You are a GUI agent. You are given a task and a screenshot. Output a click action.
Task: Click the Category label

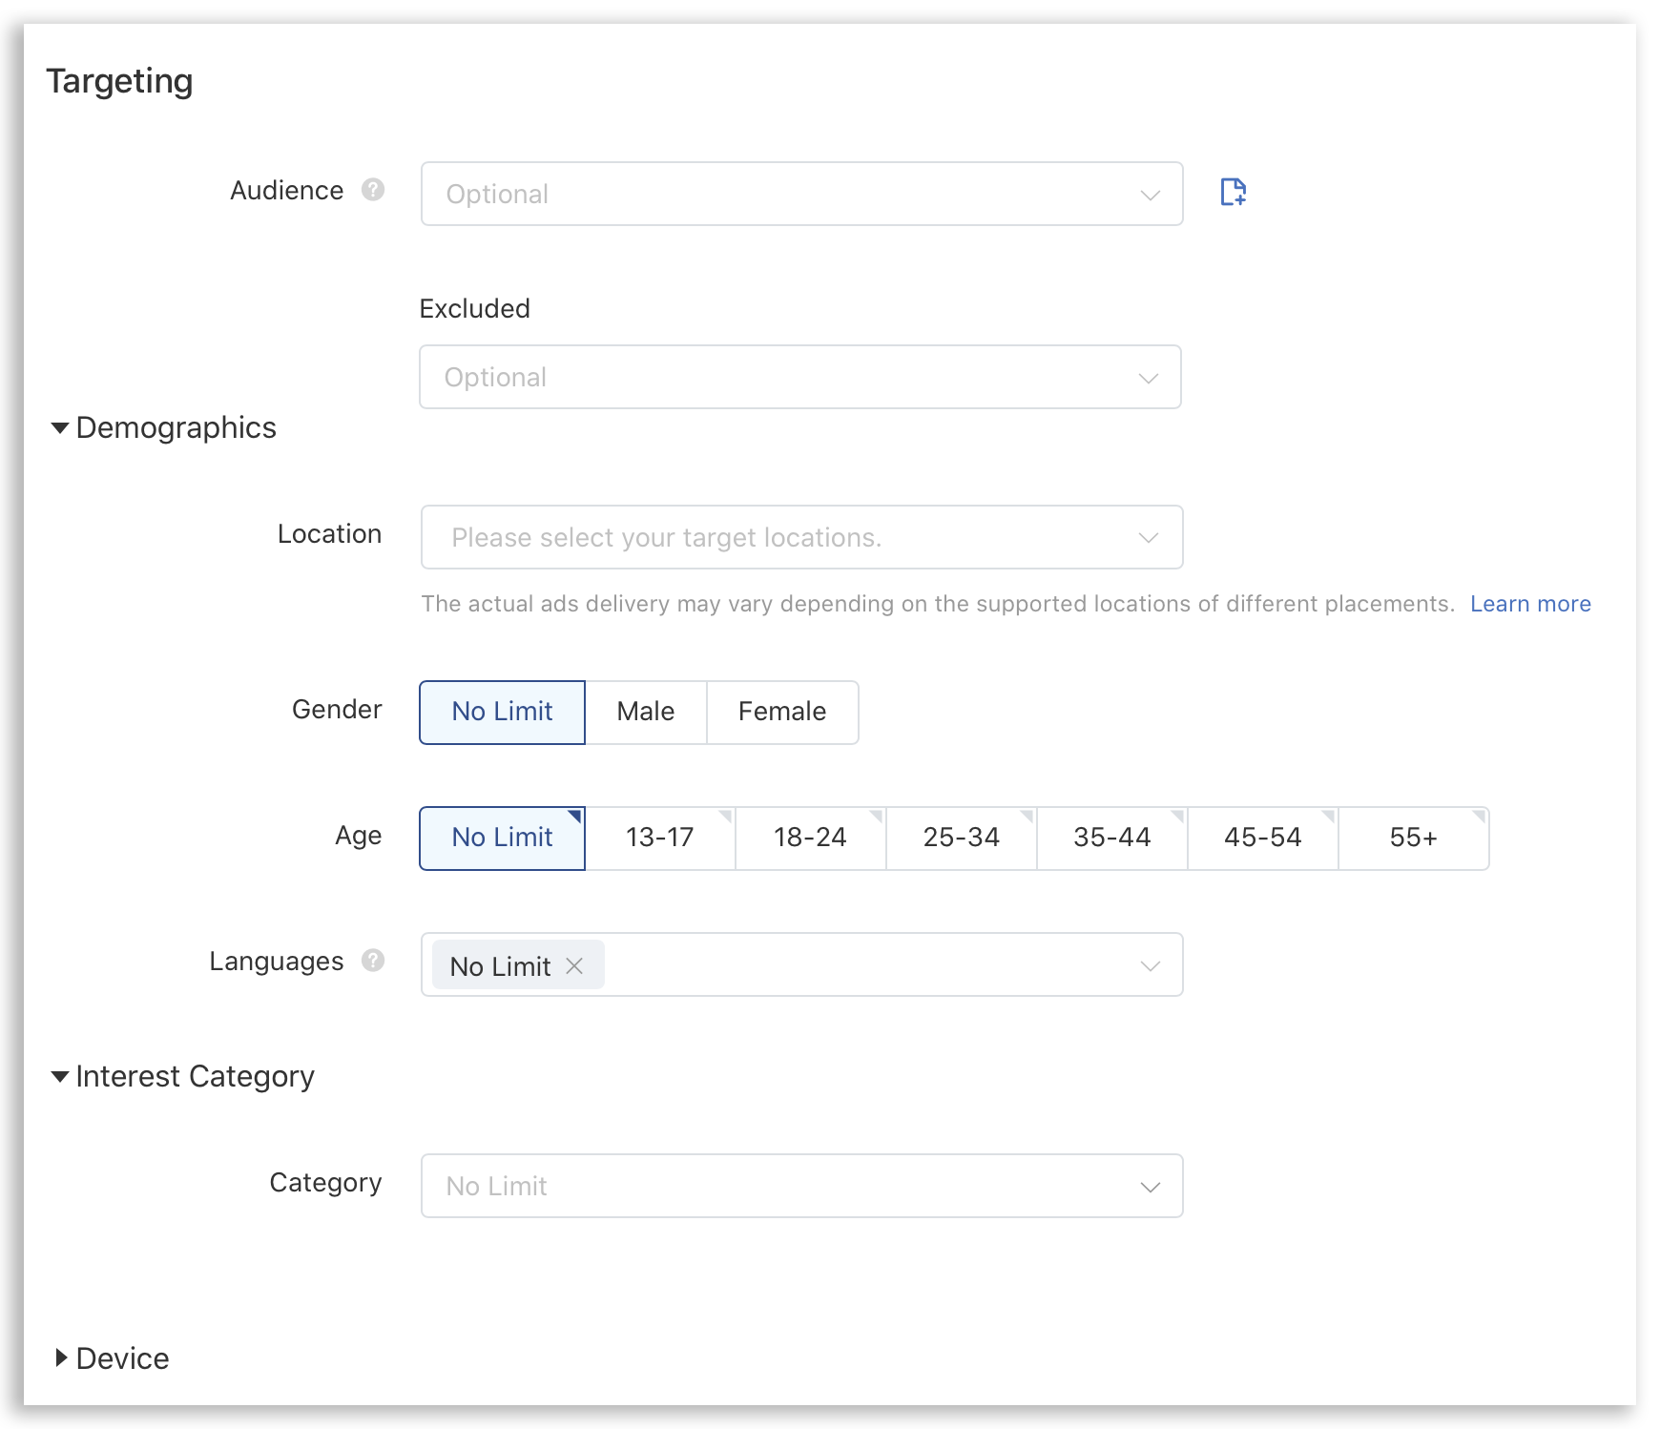pyautogui.click(x=325, y=1182)
